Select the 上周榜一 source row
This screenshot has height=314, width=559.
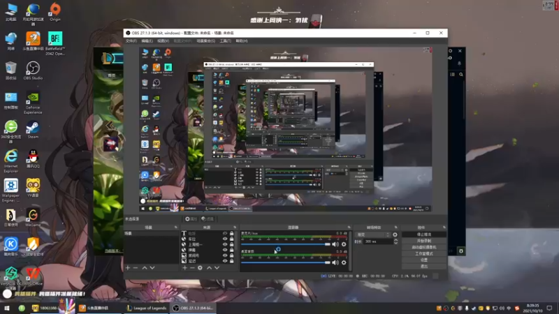click(208, 245)
